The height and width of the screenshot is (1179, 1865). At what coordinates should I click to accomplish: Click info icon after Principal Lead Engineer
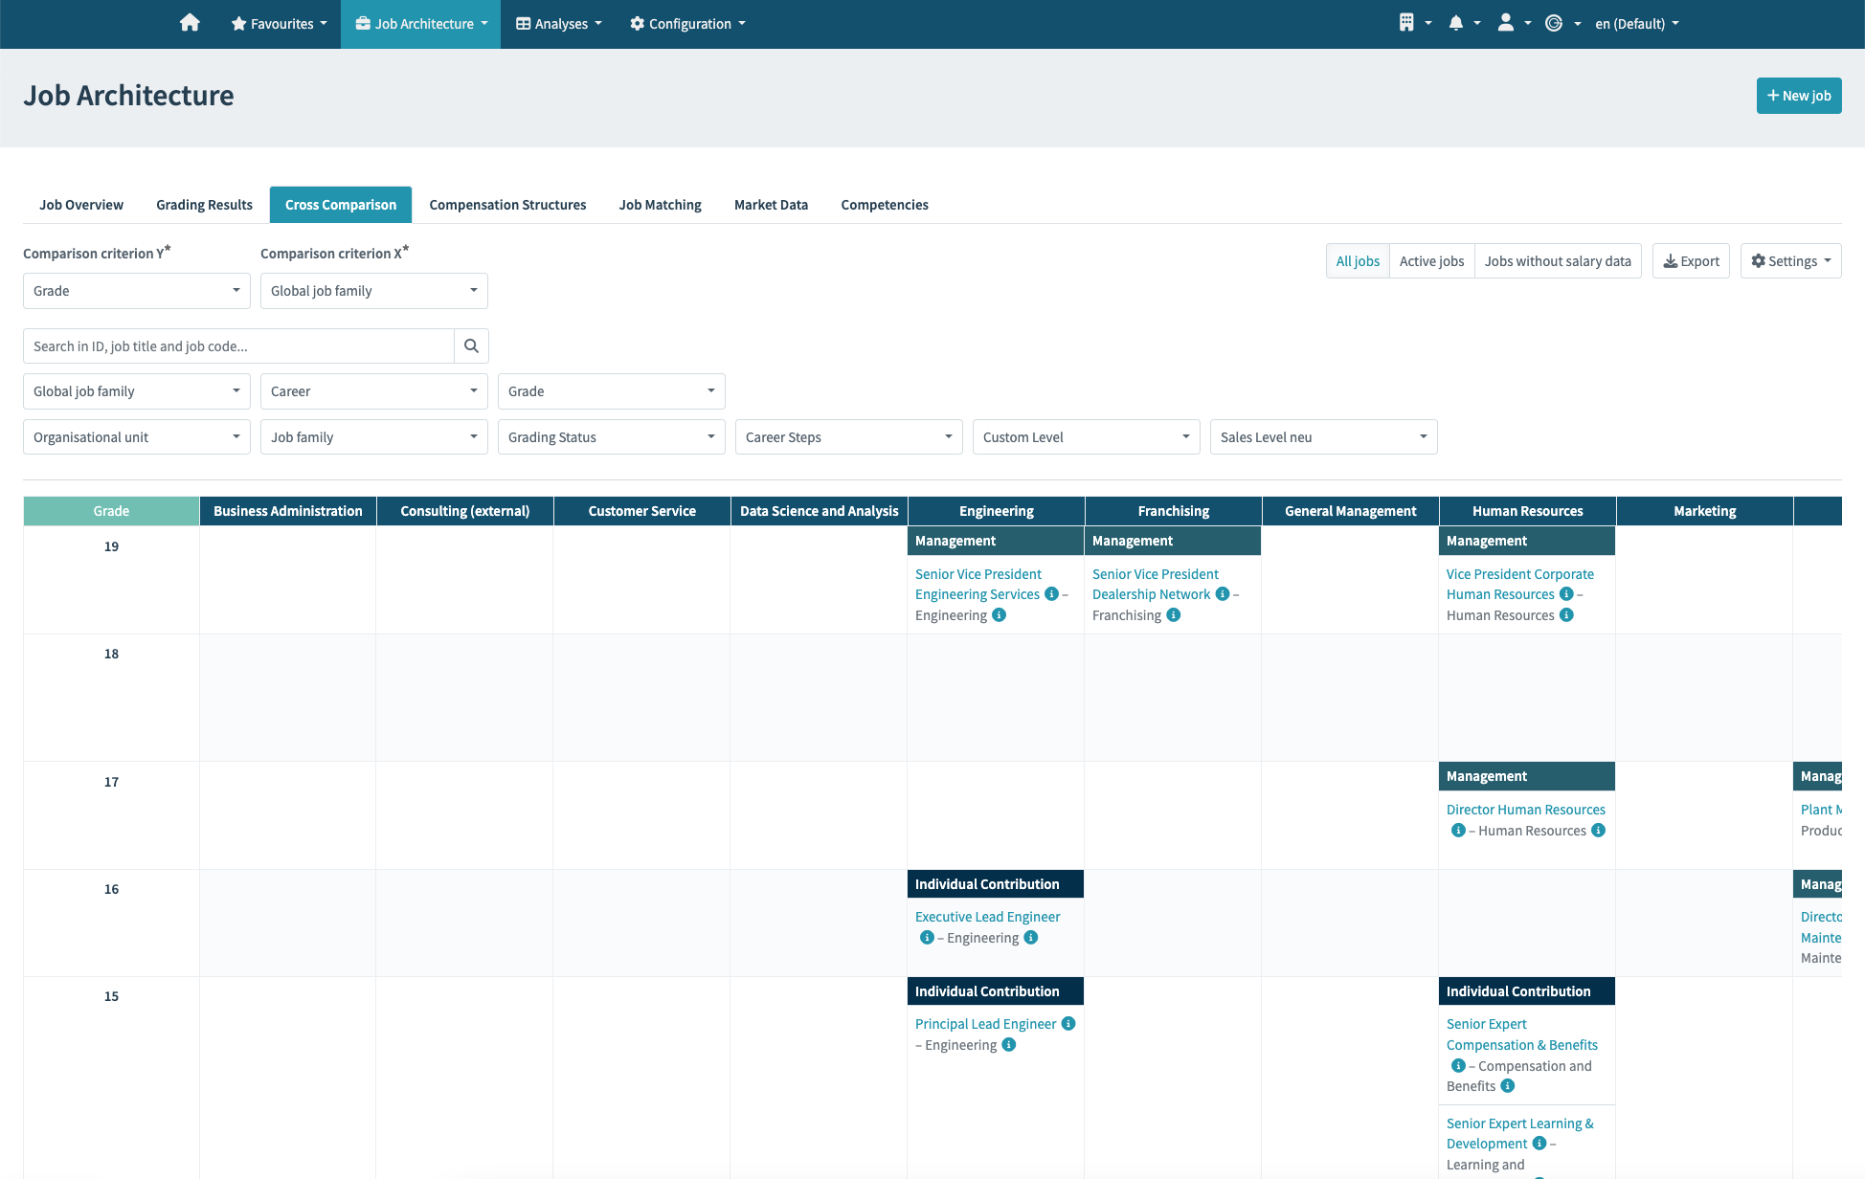(1068, 1024)
